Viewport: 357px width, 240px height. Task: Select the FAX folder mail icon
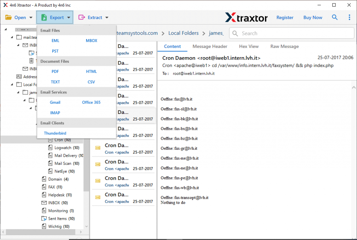pos(45,187)
